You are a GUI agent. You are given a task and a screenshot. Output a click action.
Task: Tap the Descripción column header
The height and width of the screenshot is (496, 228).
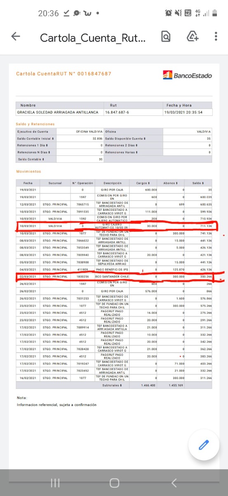(112, 183)
